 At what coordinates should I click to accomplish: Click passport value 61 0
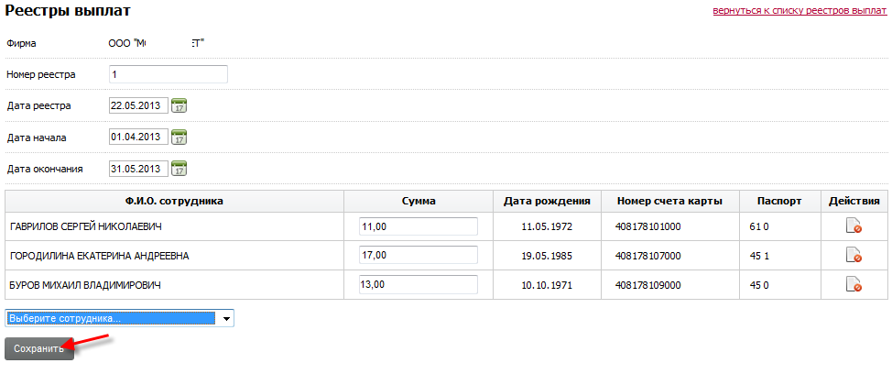[x=759, y=227]
